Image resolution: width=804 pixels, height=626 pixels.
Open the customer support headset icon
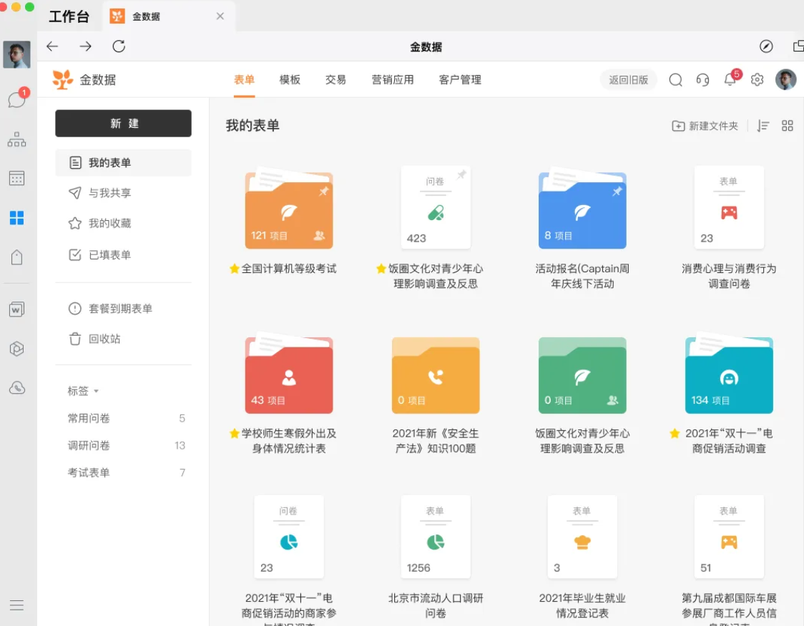click(702, 80)
